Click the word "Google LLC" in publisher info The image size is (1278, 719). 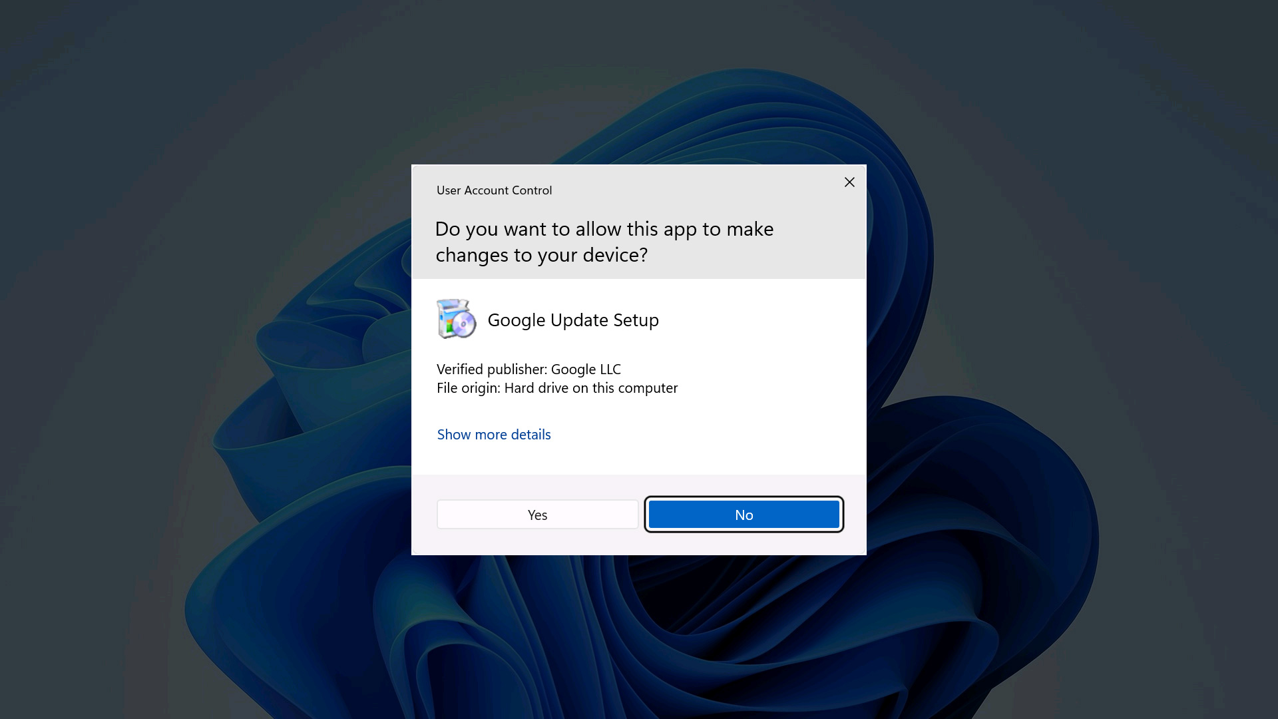click(x=586, y=369)
